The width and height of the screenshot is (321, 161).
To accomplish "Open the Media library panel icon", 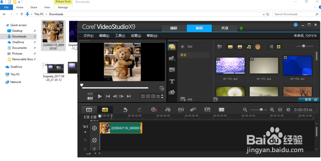I will point(172,47).
